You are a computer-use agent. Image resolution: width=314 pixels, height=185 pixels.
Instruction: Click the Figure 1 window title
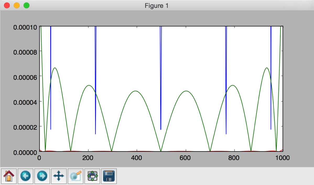pos(156,5)
